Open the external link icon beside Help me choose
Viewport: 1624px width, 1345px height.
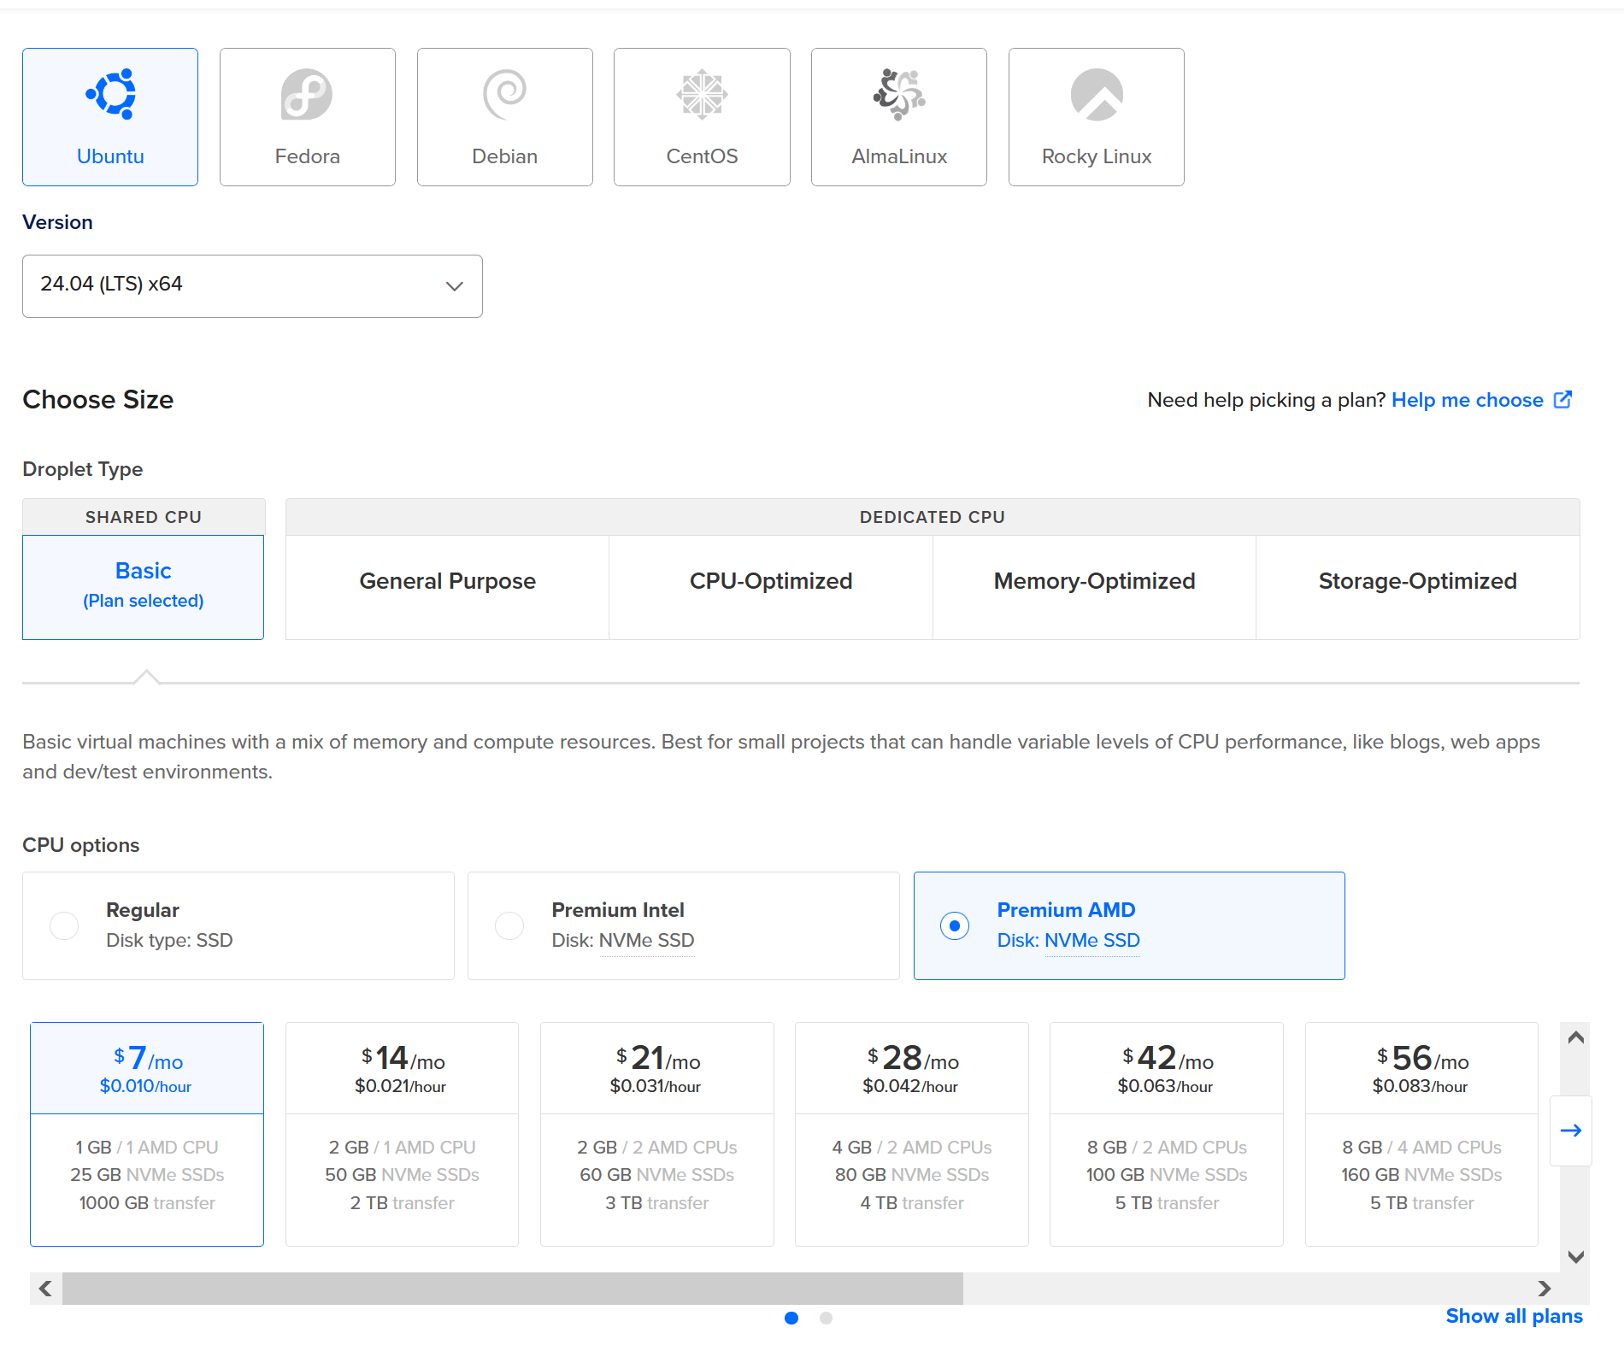[x=1562, y=399]
